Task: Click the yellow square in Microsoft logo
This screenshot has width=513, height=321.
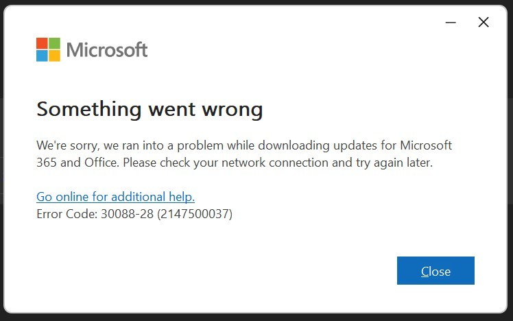Action: [x=55, y=56]
